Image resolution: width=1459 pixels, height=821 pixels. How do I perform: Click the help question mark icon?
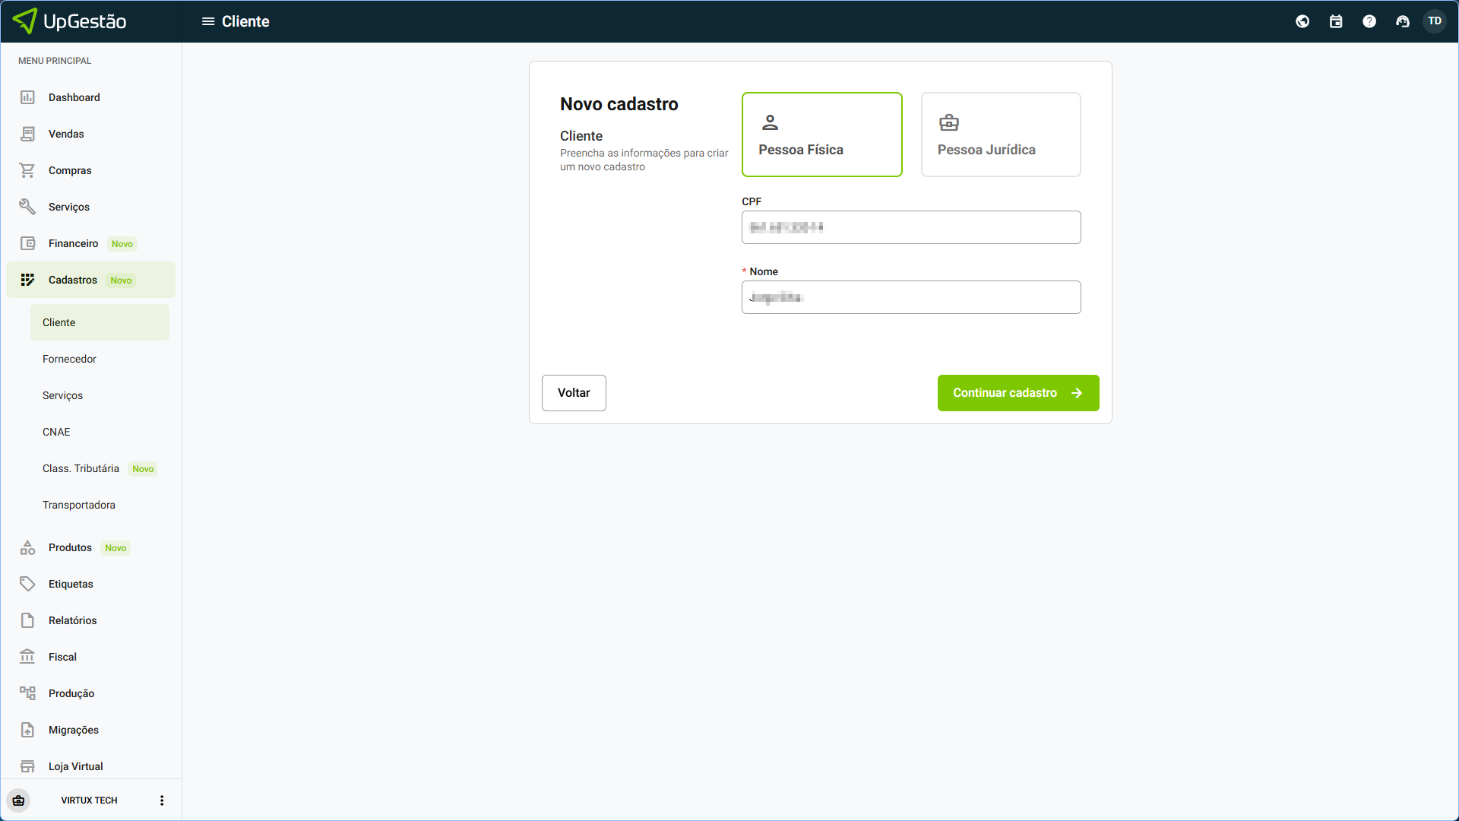point(1369,21)
